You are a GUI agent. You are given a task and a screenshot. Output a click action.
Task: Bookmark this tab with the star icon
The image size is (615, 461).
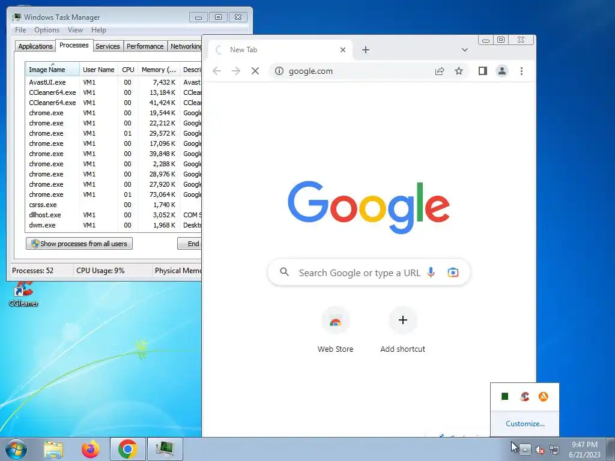[458, 71]
